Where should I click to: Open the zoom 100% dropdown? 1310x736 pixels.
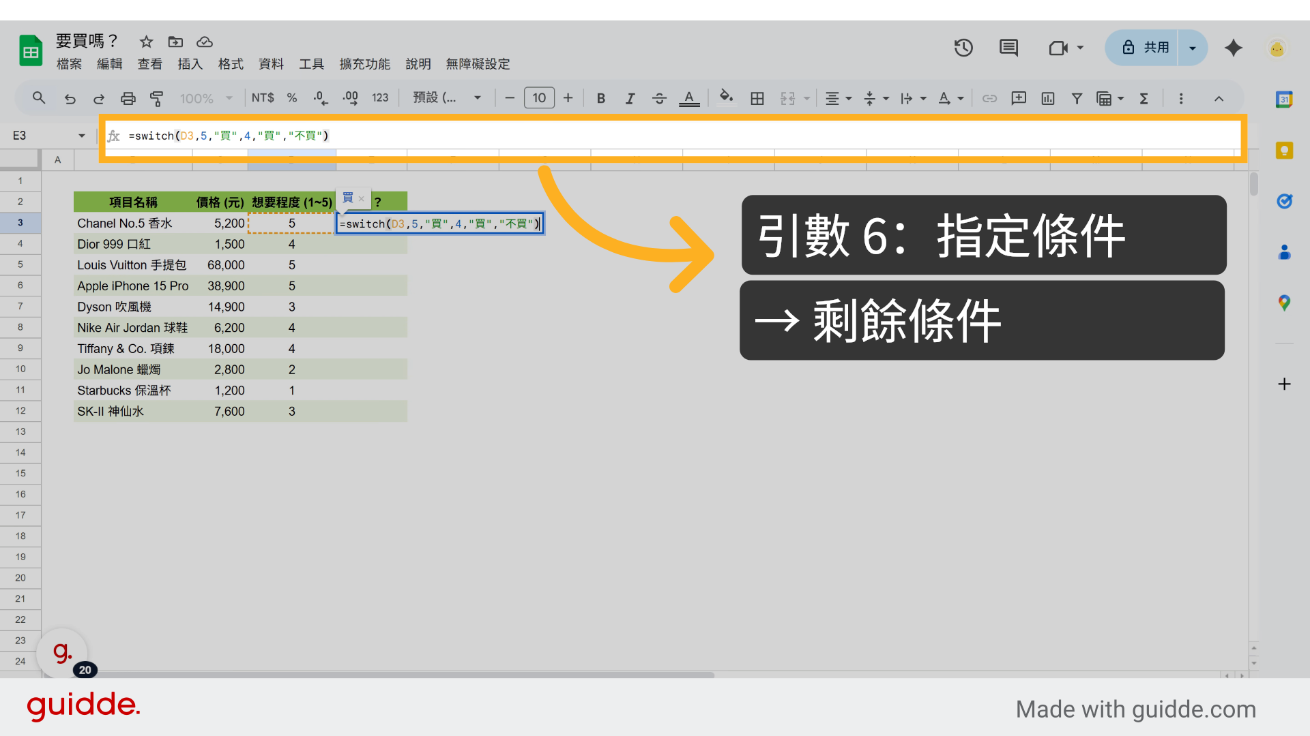pos(205,98)
